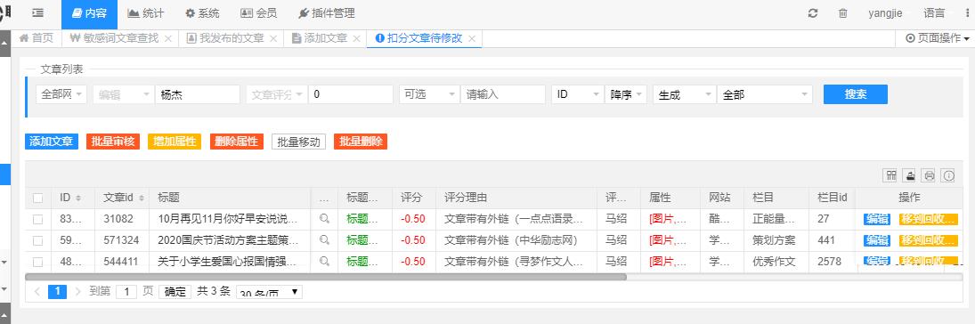Close the 添加文章 tab
Viewport: 975px width, 324px height.
point(356,38)
